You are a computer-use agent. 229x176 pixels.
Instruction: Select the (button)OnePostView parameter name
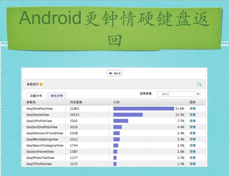click(x=42, y=127)
